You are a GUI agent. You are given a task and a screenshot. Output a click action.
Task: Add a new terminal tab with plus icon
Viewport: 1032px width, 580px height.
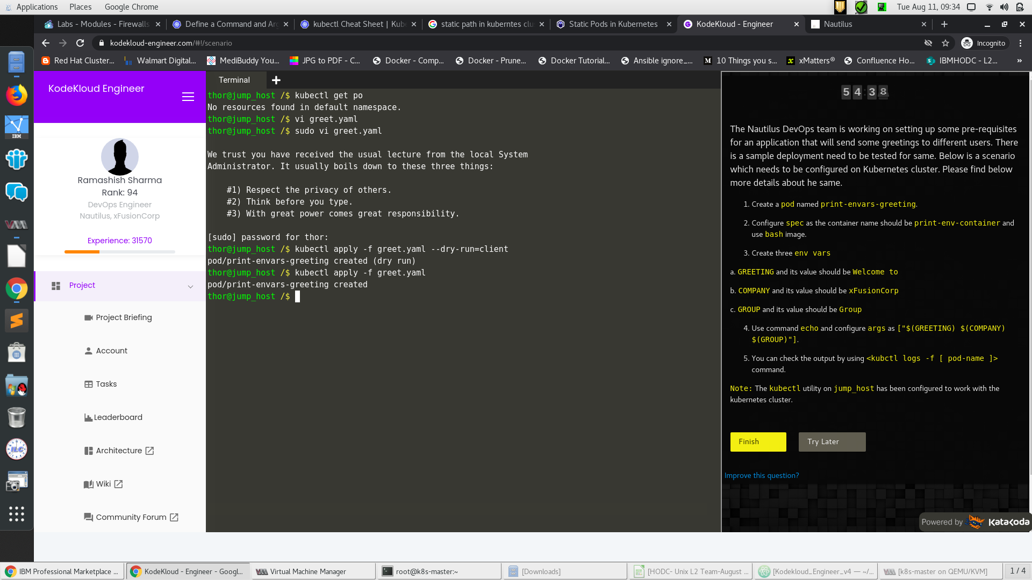(x=276, y=80)
